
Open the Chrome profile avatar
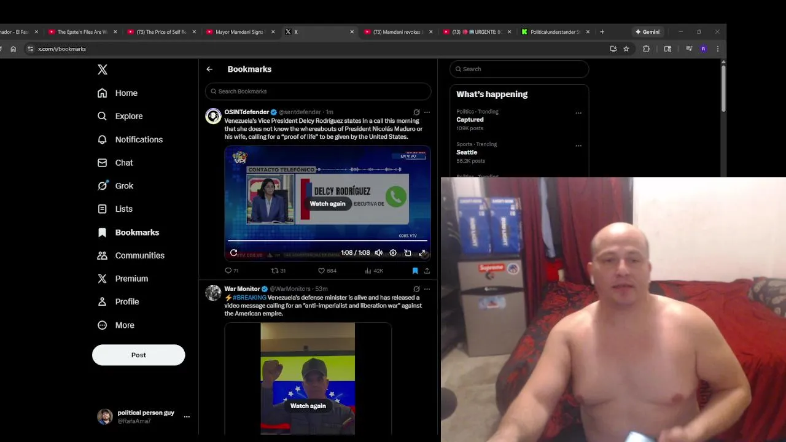click(703, 49)
